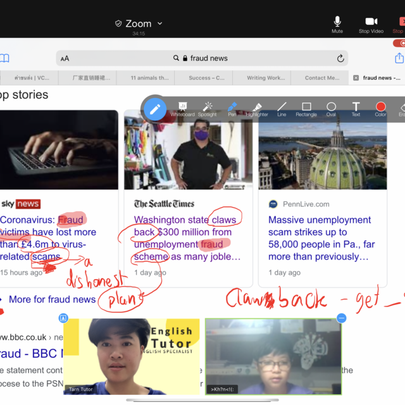Tap the AA reader text size button
405x405 pixels.
tap(65, 59)
